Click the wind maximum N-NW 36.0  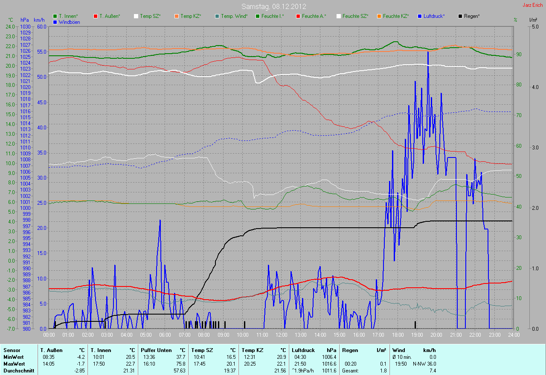424,364
